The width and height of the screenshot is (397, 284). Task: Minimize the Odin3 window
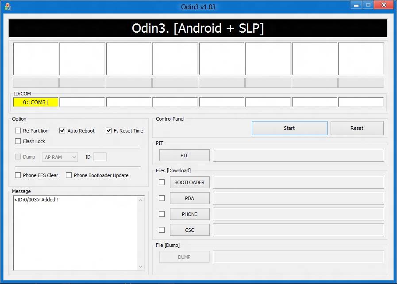click(356, 5)
